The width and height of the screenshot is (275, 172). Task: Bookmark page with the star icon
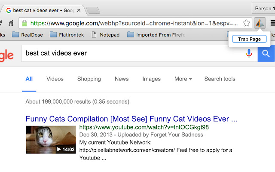point(246,23)
